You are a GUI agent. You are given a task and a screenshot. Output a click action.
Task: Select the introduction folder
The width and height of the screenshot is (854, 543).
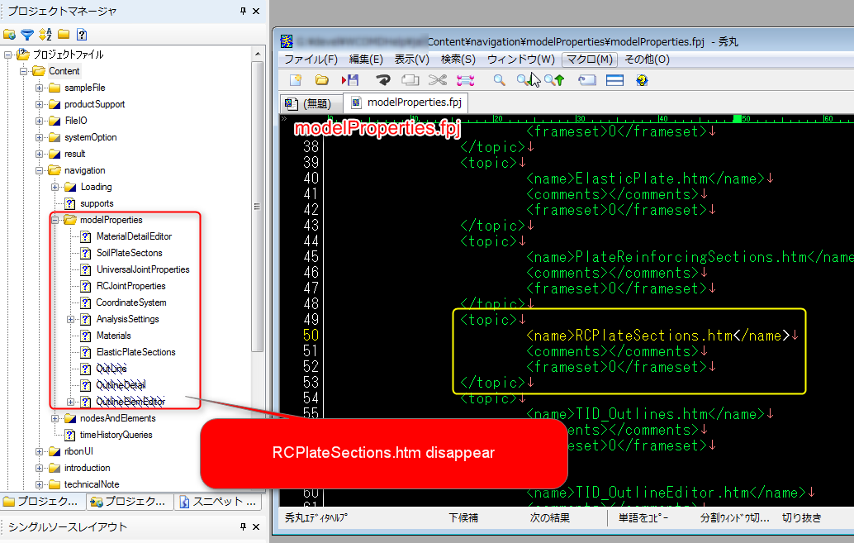tap(88, 468)
